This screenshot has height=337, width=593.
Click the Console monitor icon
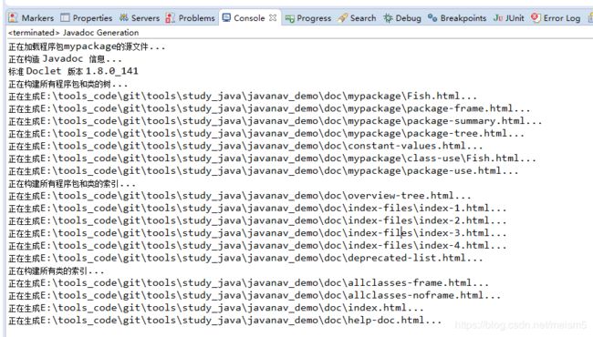tap(226, 17)
